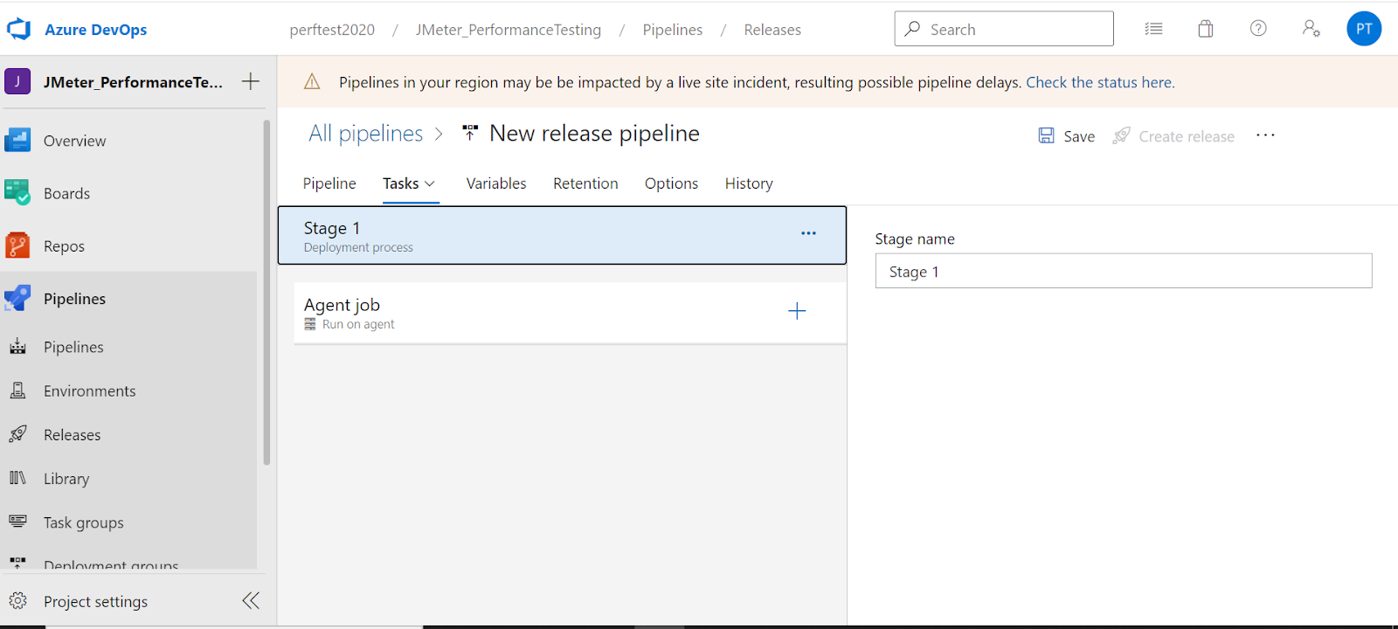Viewport: 1398px width, 629px height.
Task: Click Check the status here link
Action: (x=1100, y=82)
